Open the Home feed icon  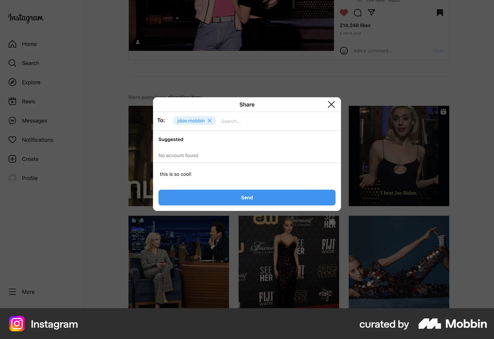pos(12,44)
